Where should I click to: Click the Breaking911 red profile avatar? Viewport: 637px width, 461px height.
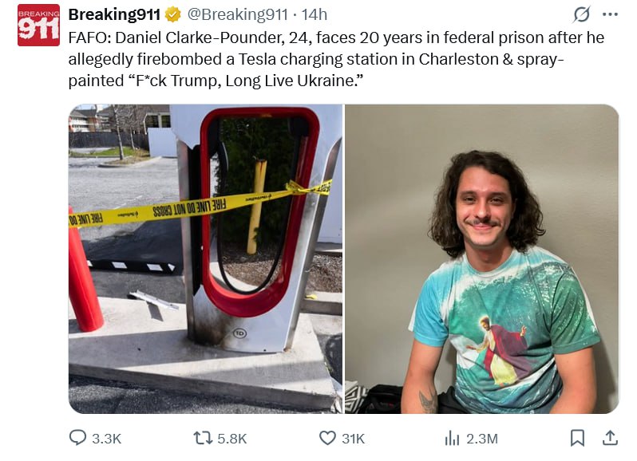[38, 26]
